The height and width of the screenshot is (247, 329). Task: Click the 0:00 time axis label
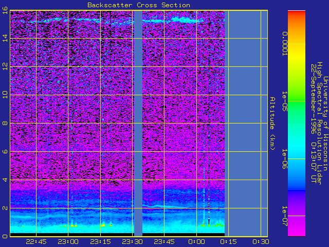(x=196, y=242)
